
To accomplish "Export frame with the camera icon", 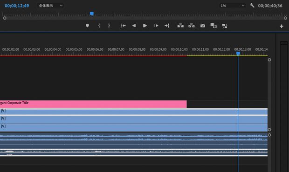I will point(203,26).
